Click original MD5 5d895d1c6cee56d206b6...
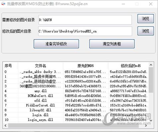This screenshot has width=158, height=132. click(85, 96)
